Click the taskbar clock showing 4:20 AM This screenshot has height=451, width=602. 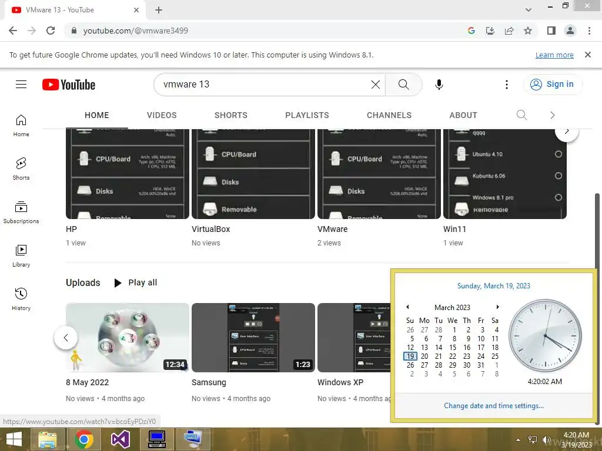coord(576,439)
